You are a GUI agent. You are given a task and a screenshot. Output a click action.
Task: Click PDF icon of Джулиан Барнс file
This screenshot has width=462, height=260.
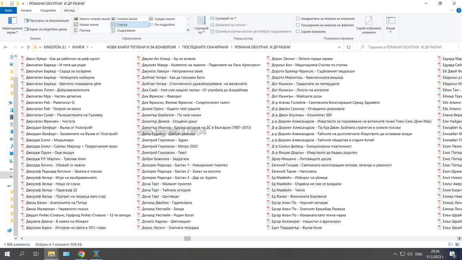23,227
